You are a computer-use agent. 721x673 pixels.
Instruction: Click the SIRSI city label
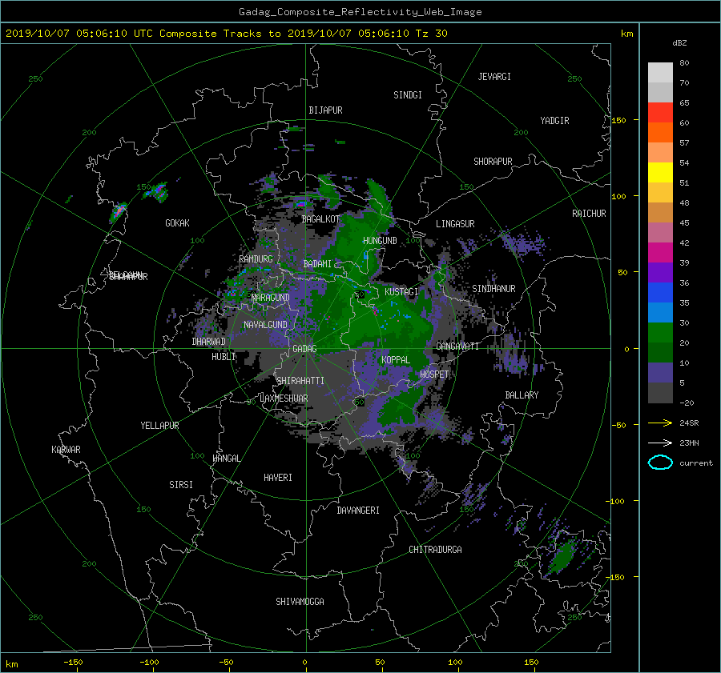pyautogui.click(x=181, y=485)
